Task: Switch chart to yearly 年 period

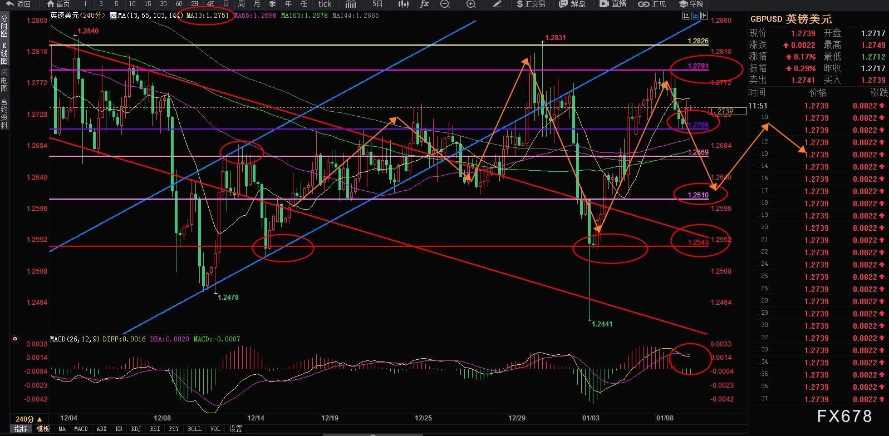Action: click(x=288, y=4)
